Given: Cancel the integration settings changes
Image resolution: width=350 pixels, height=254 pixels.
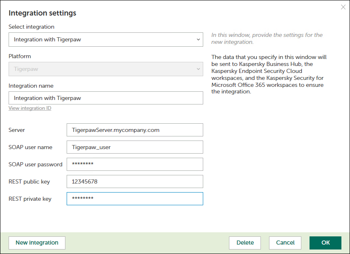Looking at the screenshot, I should pos(285,243).
